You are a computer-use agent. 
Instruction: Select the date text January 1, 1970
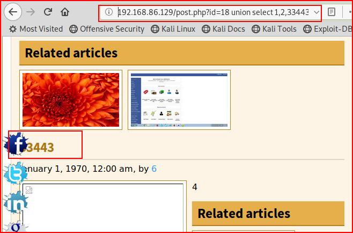click(x=55, y=169)
